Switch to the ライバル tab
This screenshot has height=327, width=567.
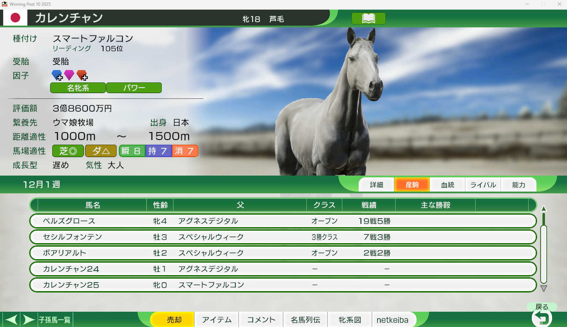483,185
